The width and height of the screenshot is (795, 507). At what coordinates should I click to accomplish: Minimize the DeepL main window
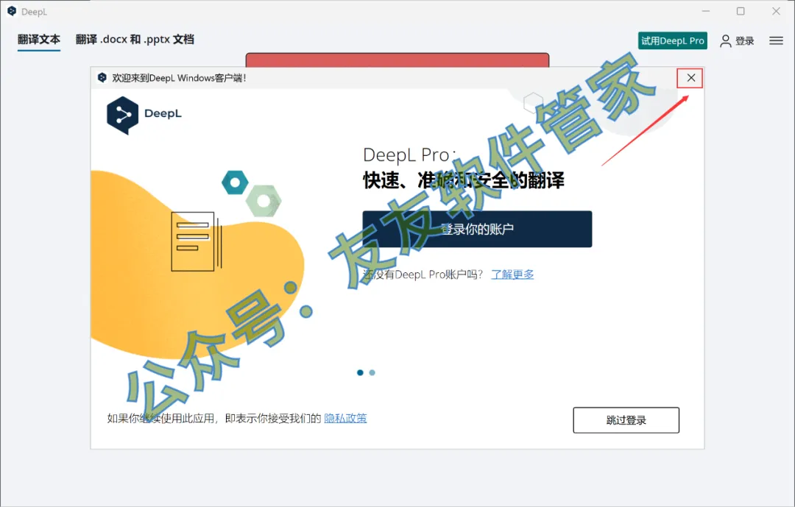point(706,11)
